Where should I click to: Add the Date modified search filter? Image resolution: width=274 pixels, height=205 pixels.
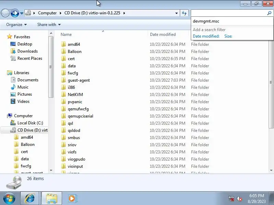tap(206, 36)
